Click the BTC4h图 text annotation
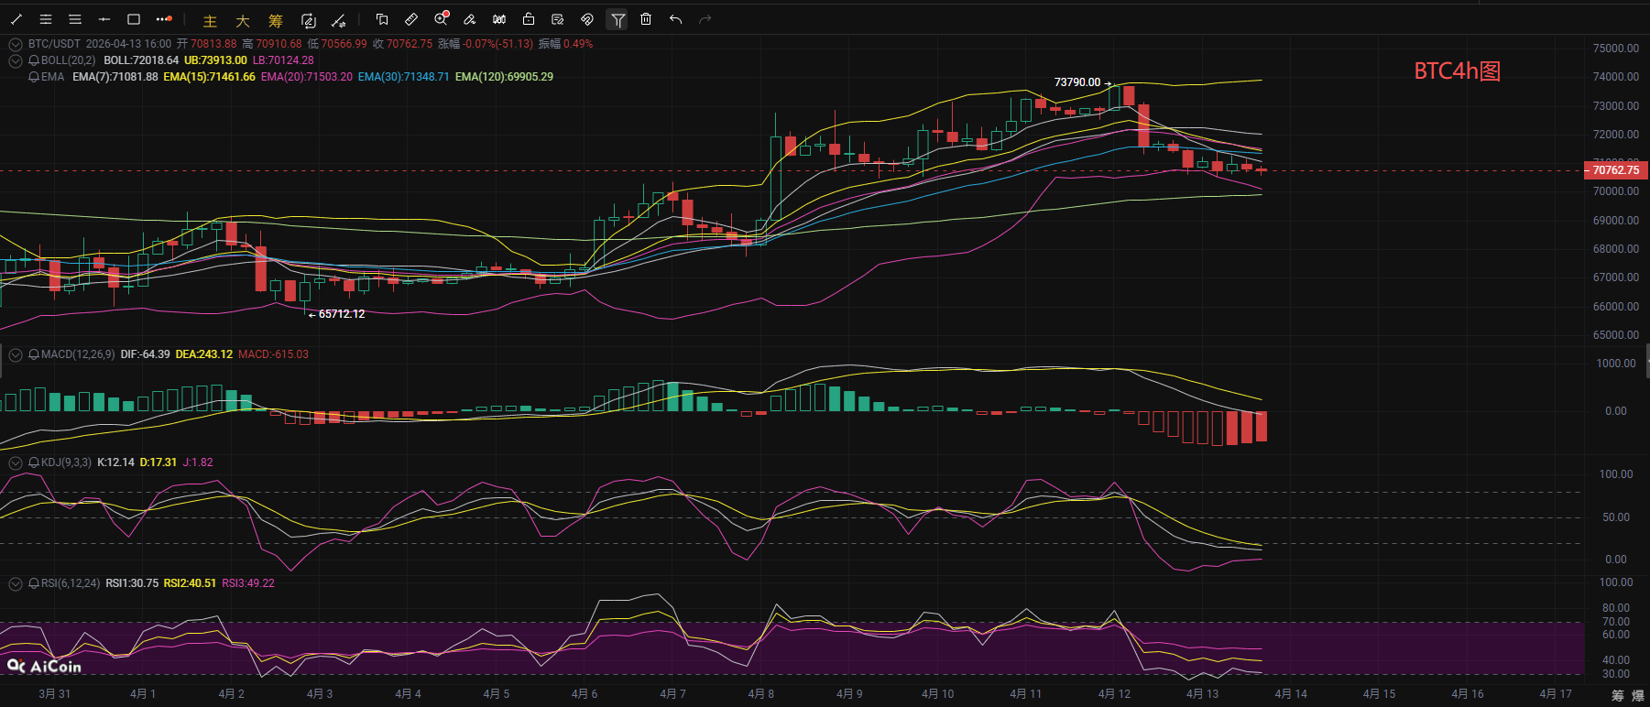Viewport: 1650px width, 707px height. tap(1457, 71)
